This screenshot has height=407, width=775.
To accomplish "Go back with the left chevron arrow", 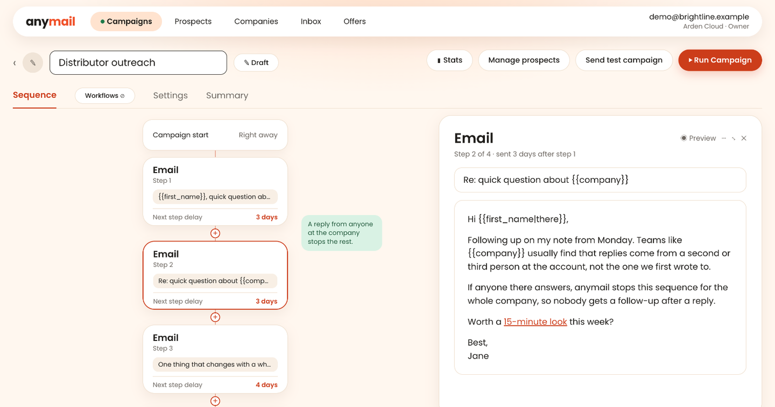I will pyautogui.click(x=15, y=63).
